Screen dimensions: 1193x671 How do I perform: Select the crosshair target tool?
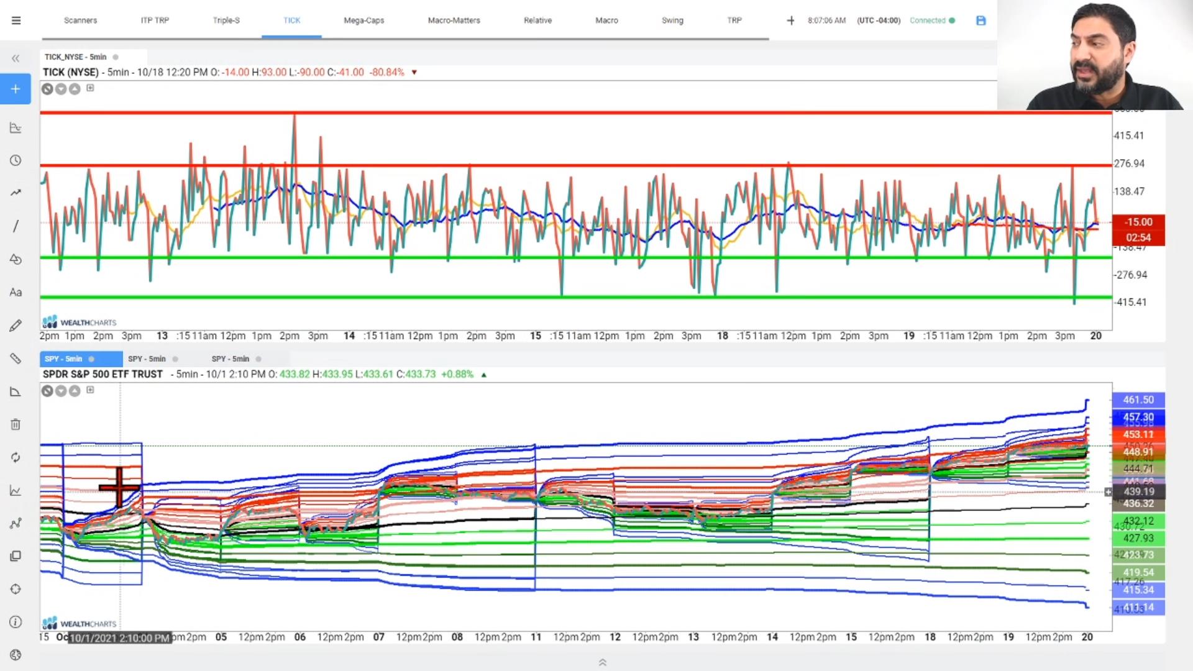16,589
